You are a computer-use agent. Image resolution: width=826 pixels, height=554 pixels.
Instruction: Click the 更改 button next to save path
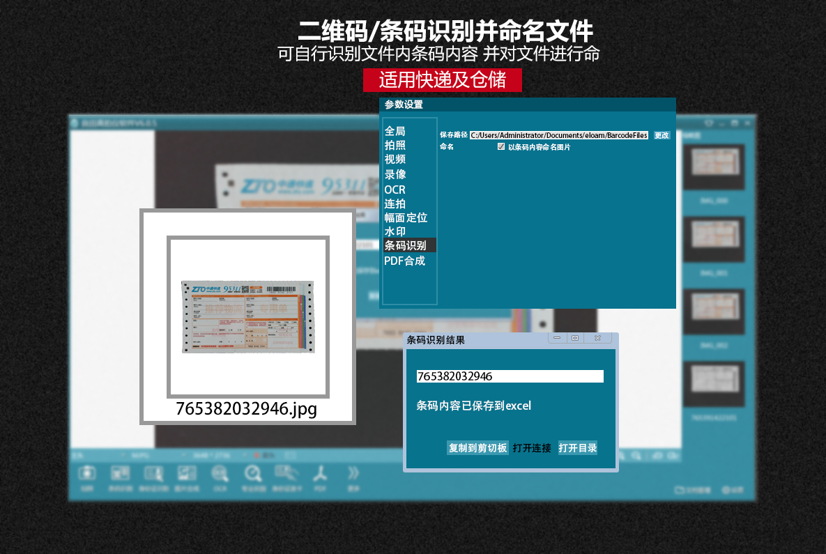point(661,135)
